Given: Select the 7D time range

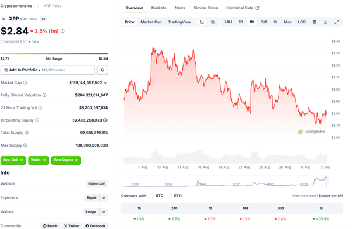Looking at the screenshot, I should 240,22.
